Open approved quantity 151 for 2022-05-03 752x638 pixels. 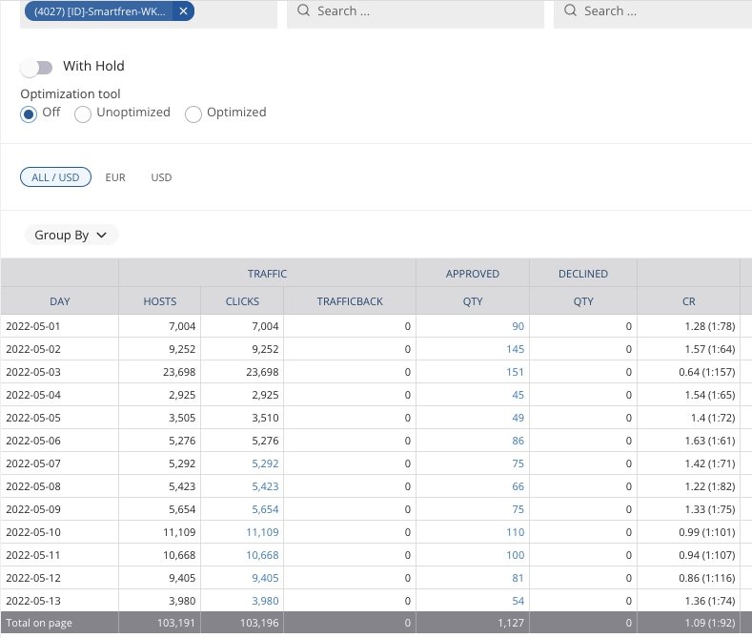click(515, 372)
